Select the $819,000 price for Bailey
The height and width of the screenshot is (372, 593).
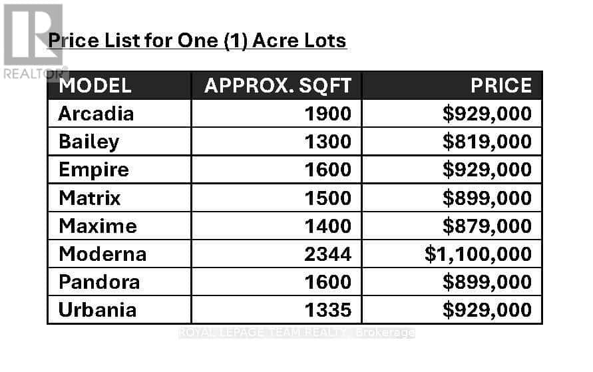click(487, 142)
